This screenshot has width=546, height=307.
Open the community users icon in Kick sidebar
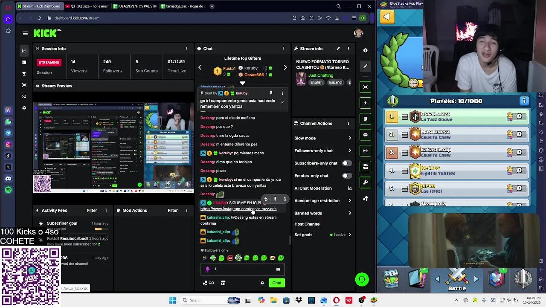point(24,96)
